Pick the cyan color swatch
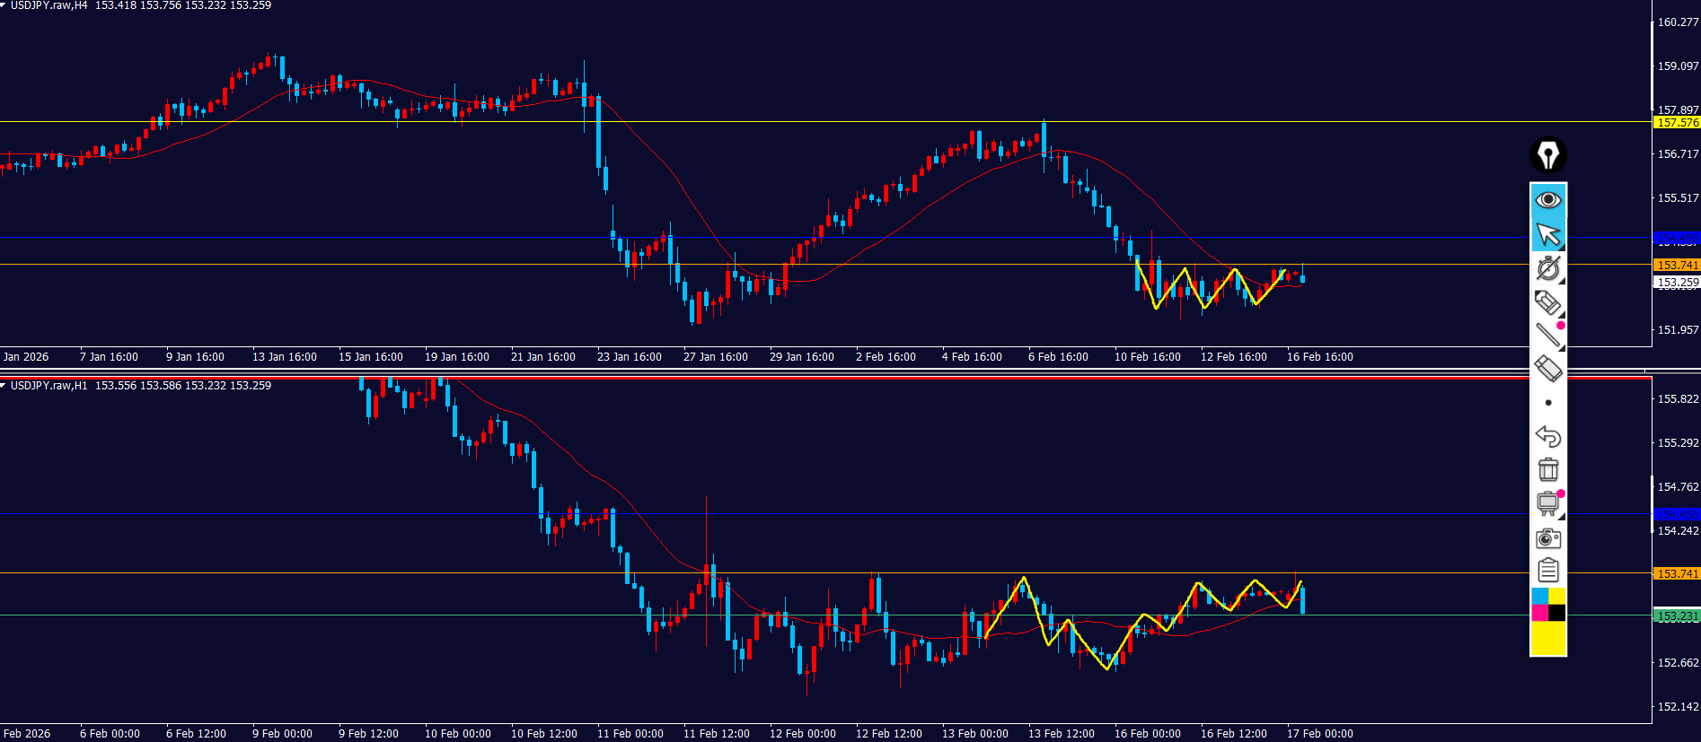This screenshot has width=1701, height=742. tap(1539, 597)
